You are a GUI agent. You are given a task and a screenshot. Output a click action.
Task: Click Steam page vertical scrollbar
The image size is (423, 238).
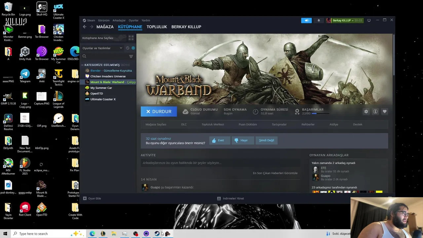[x=394, y=55]
